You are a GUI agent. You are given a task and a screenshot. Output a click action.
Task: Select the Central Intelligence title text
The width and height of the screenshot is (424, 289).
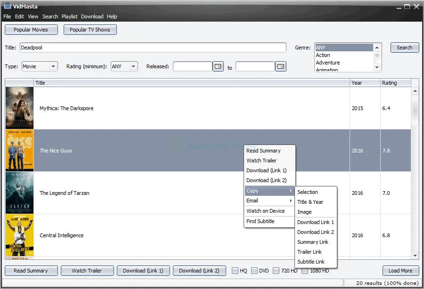point(61,235)
